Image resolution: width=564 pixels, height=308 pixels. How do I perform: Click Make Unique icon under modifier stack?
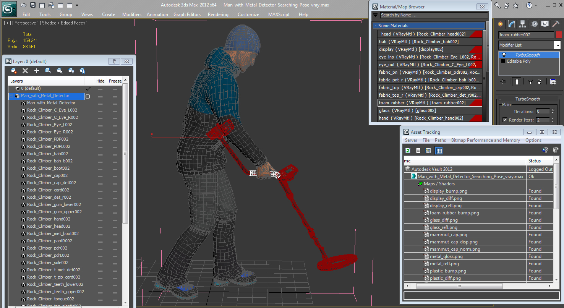click(530, 81)
